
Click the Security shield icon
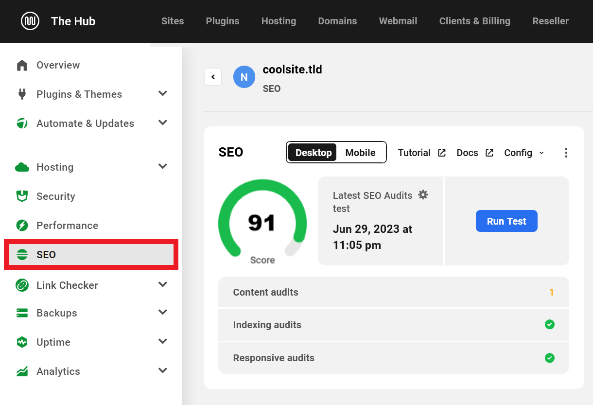click(22, 196)
